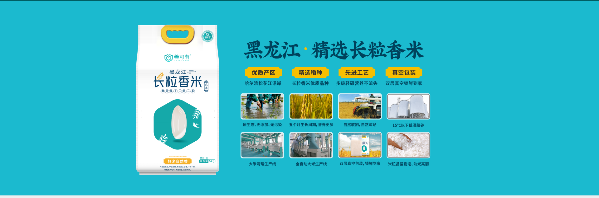Click the vertical 大米 tag on the bag

point(206,86)
